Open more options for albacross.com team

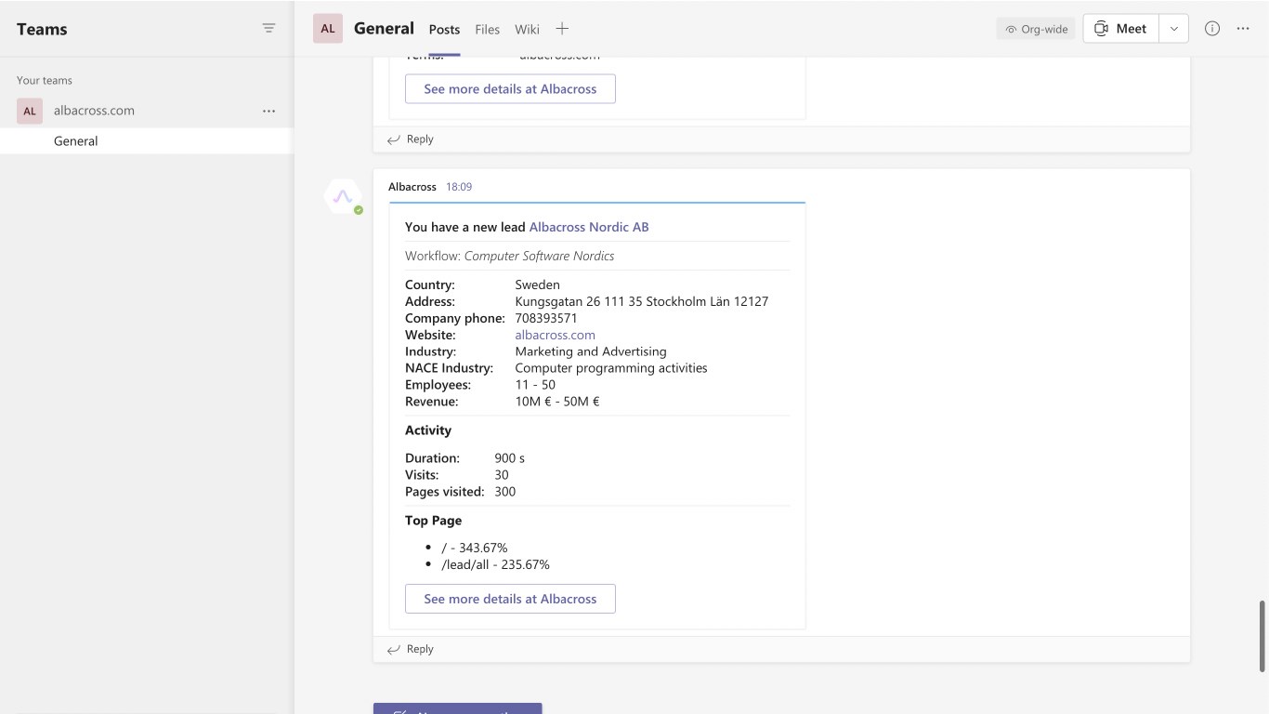click(x=268, y=111)
